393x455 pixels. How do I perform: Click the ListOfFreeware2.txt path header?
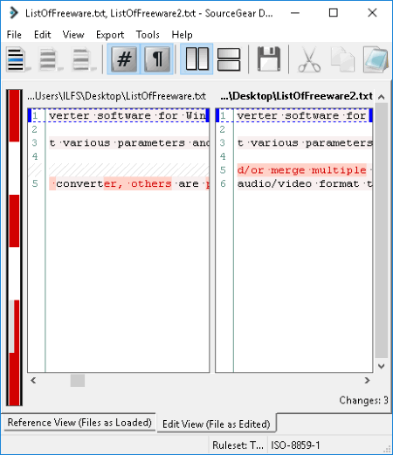[x=296, y=96]
